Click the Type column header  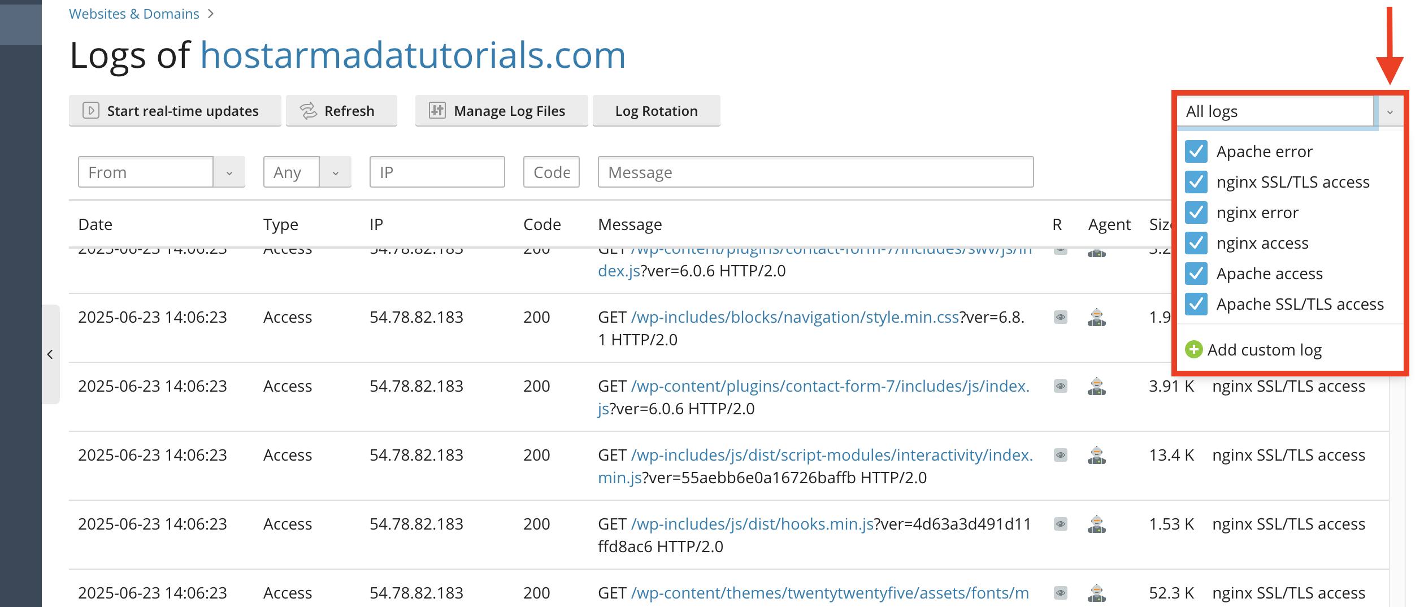click(280, 225)
